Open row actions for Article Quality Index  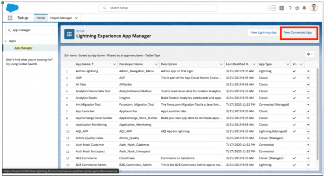(308, 138)
